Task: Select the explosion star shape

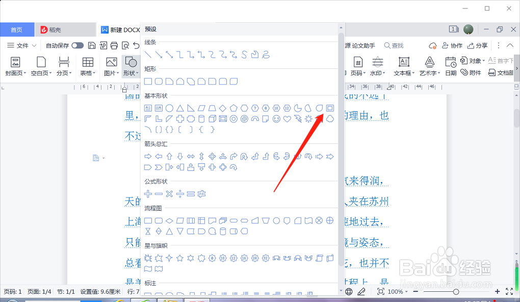Action: pos(148,258)
